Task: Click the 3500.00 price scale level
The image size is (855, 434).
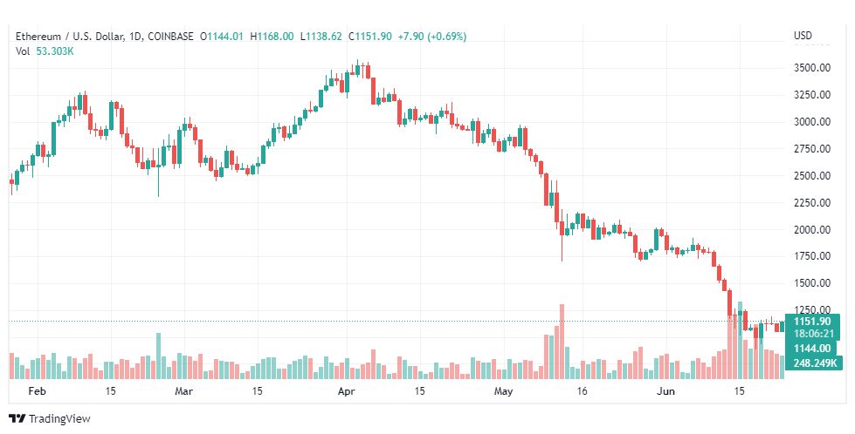Action: pyautogui.click(x=812, y=68)
